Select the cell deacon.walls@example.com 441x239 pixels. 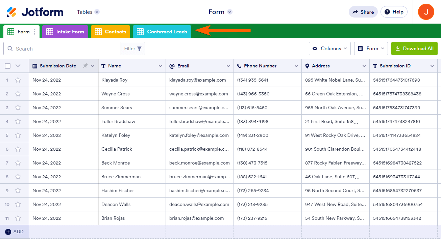click(200, 204)
